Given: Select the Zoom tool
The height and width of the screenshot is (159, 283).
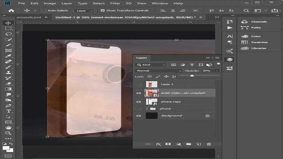Looking at the screenshot, I should [x=8, y=133].
